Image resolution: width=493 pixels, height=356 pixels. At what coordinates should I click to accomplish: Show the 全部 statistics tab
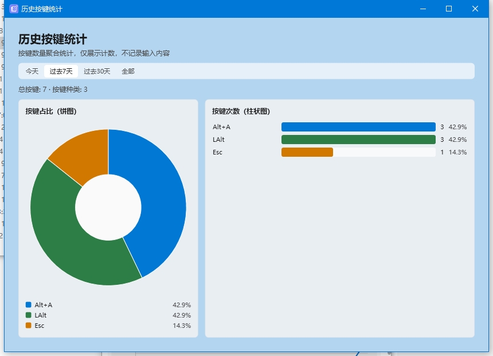click(128, 71)
